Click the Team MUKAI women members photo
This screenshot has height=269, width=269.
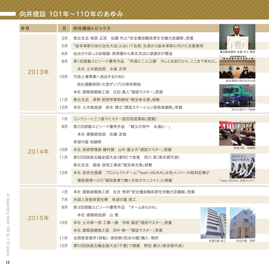tap(242, 166)
